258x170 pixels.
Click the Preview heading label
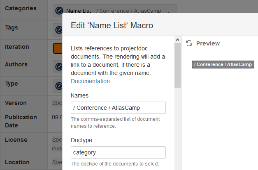click(x=208, y=43)
